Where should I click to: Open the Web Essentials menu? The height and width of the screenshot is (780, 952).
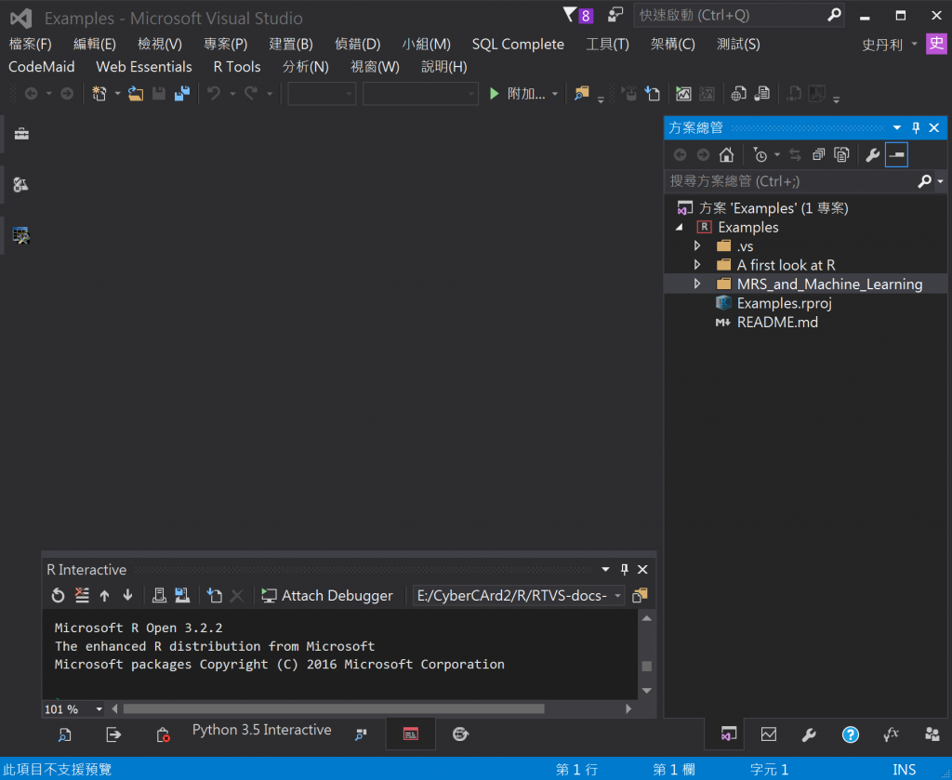pyautogui.click(x=144, y=67)
